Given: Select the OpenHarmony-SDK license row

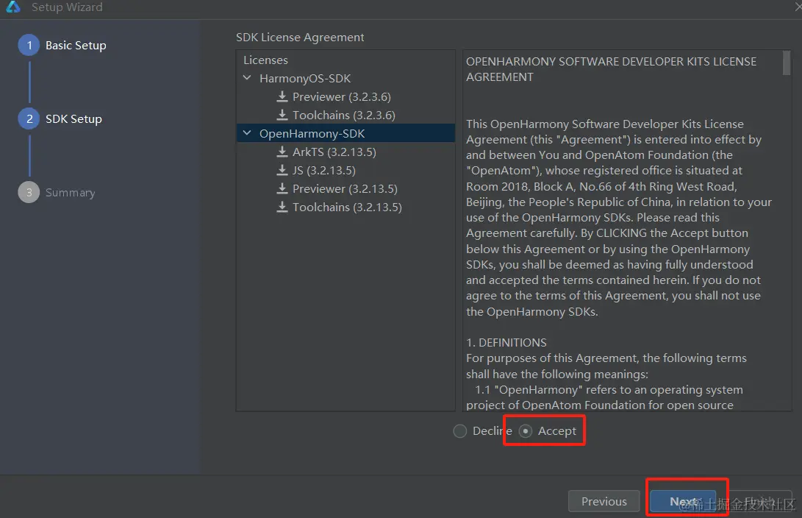Looking at the screenshot, I should click(345, 133).
